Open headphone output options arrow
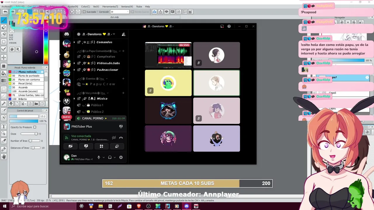This screenshot has height=210, width=374. (115, 157)
